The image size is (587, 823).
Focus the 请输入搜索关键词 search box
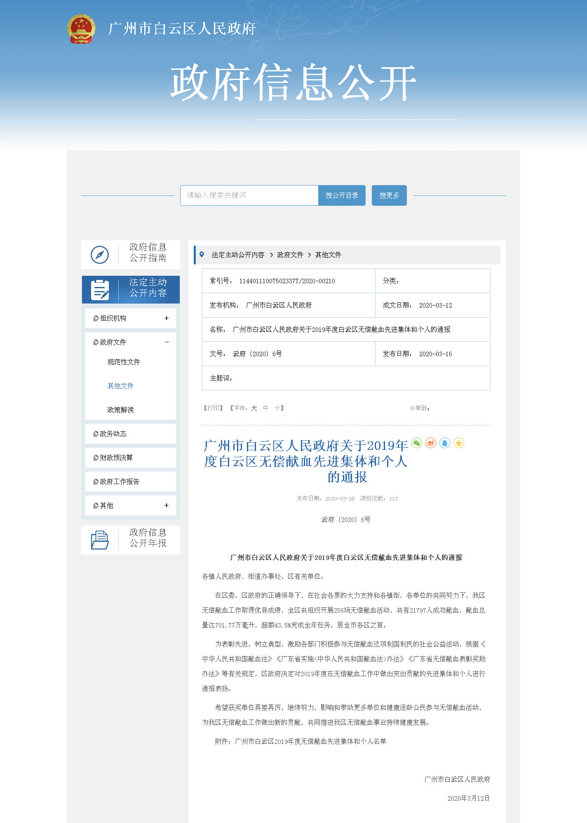(249, 195)
